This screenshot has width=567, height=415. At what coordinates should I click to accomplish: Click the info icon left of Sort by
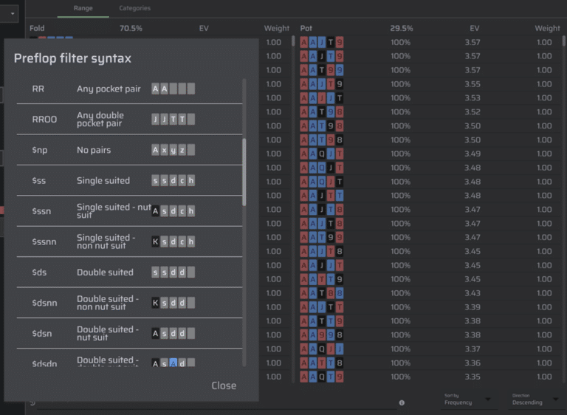pyautogui.click(x=402, y=402)
